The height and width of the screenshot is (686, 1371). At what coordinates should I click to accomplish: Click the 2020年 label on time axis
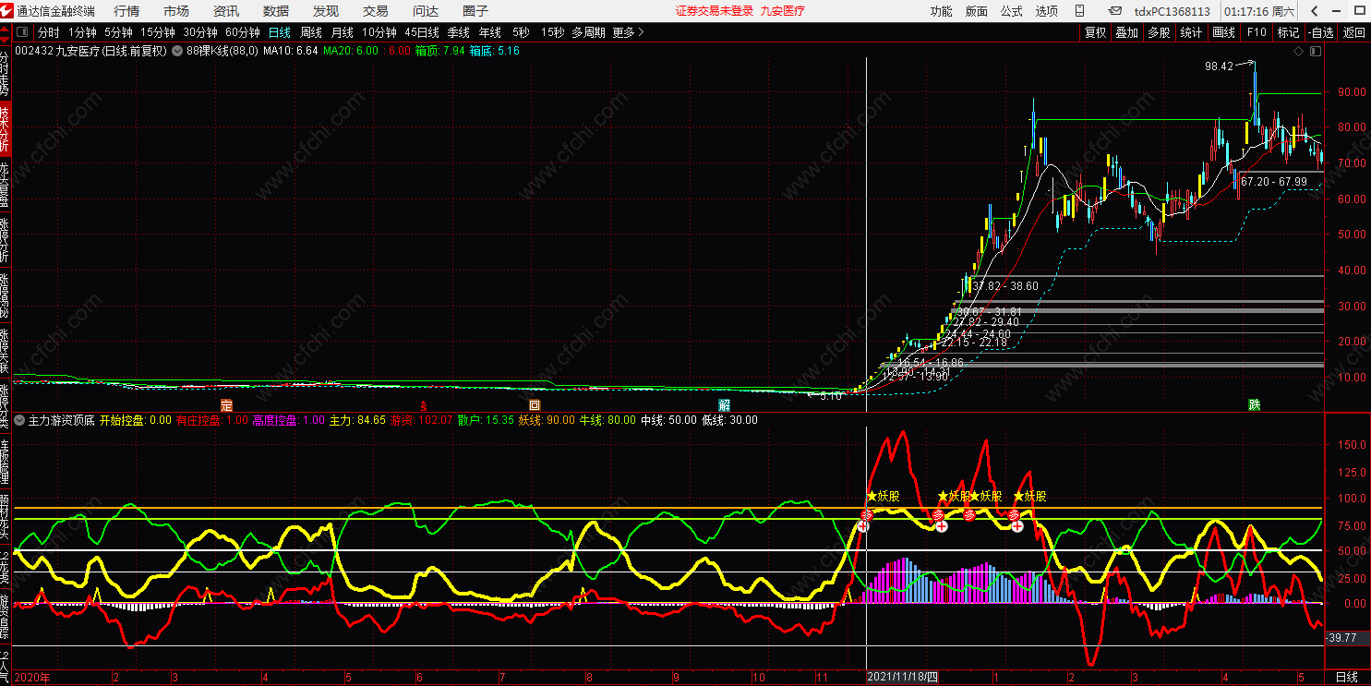pyautogui.click(x=33, y=678)
